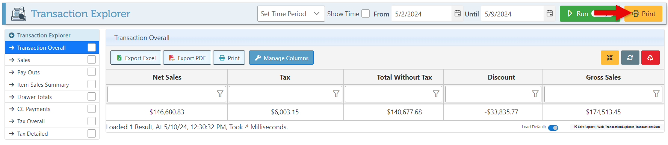Screen dimensions: 668x145
Task: Click the Transaction Explorer logo icon
Action: [x=18, y=14]
